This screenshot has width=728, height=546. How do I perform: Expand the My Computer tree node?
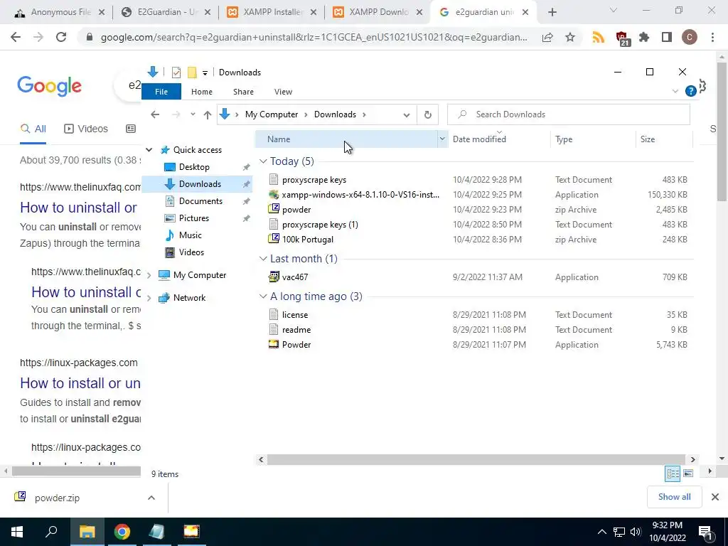click(149, 275)
